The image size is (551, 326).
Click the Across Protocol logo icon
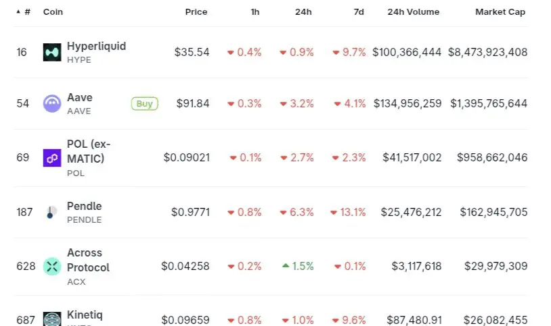click(x=52, y=267)
